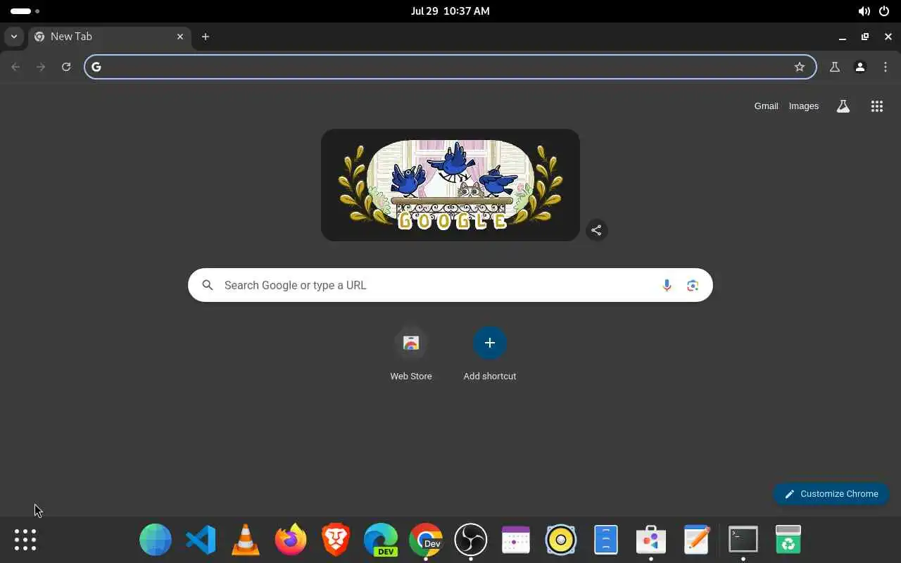Open the Trash recycle bin icon

coord(788,540)
